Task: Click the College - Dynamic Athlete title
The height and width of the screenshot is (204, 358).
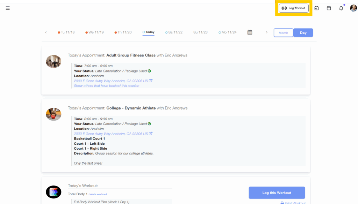Action: point(131,108)
